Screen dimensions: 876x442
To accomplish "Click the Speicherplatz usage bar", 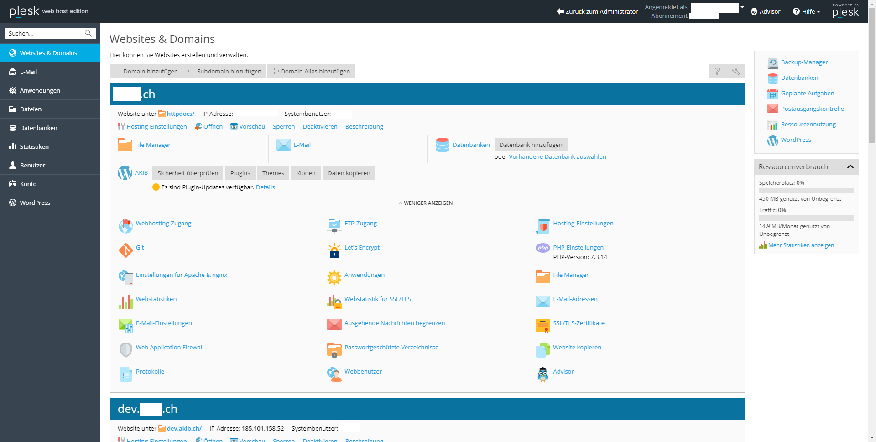I will click(x=807, y=191).
